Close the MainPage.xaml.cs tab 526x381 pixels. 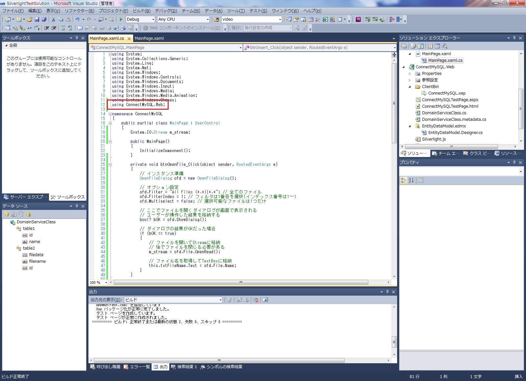[x=129, y=39]
